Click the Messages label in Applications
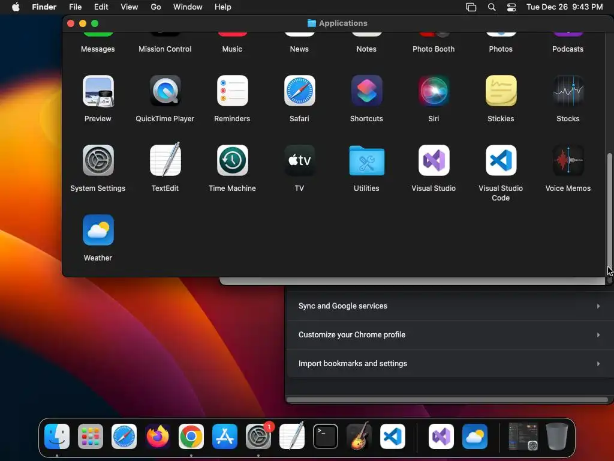This screenshot has width=614, height=461. coord(98,49)
